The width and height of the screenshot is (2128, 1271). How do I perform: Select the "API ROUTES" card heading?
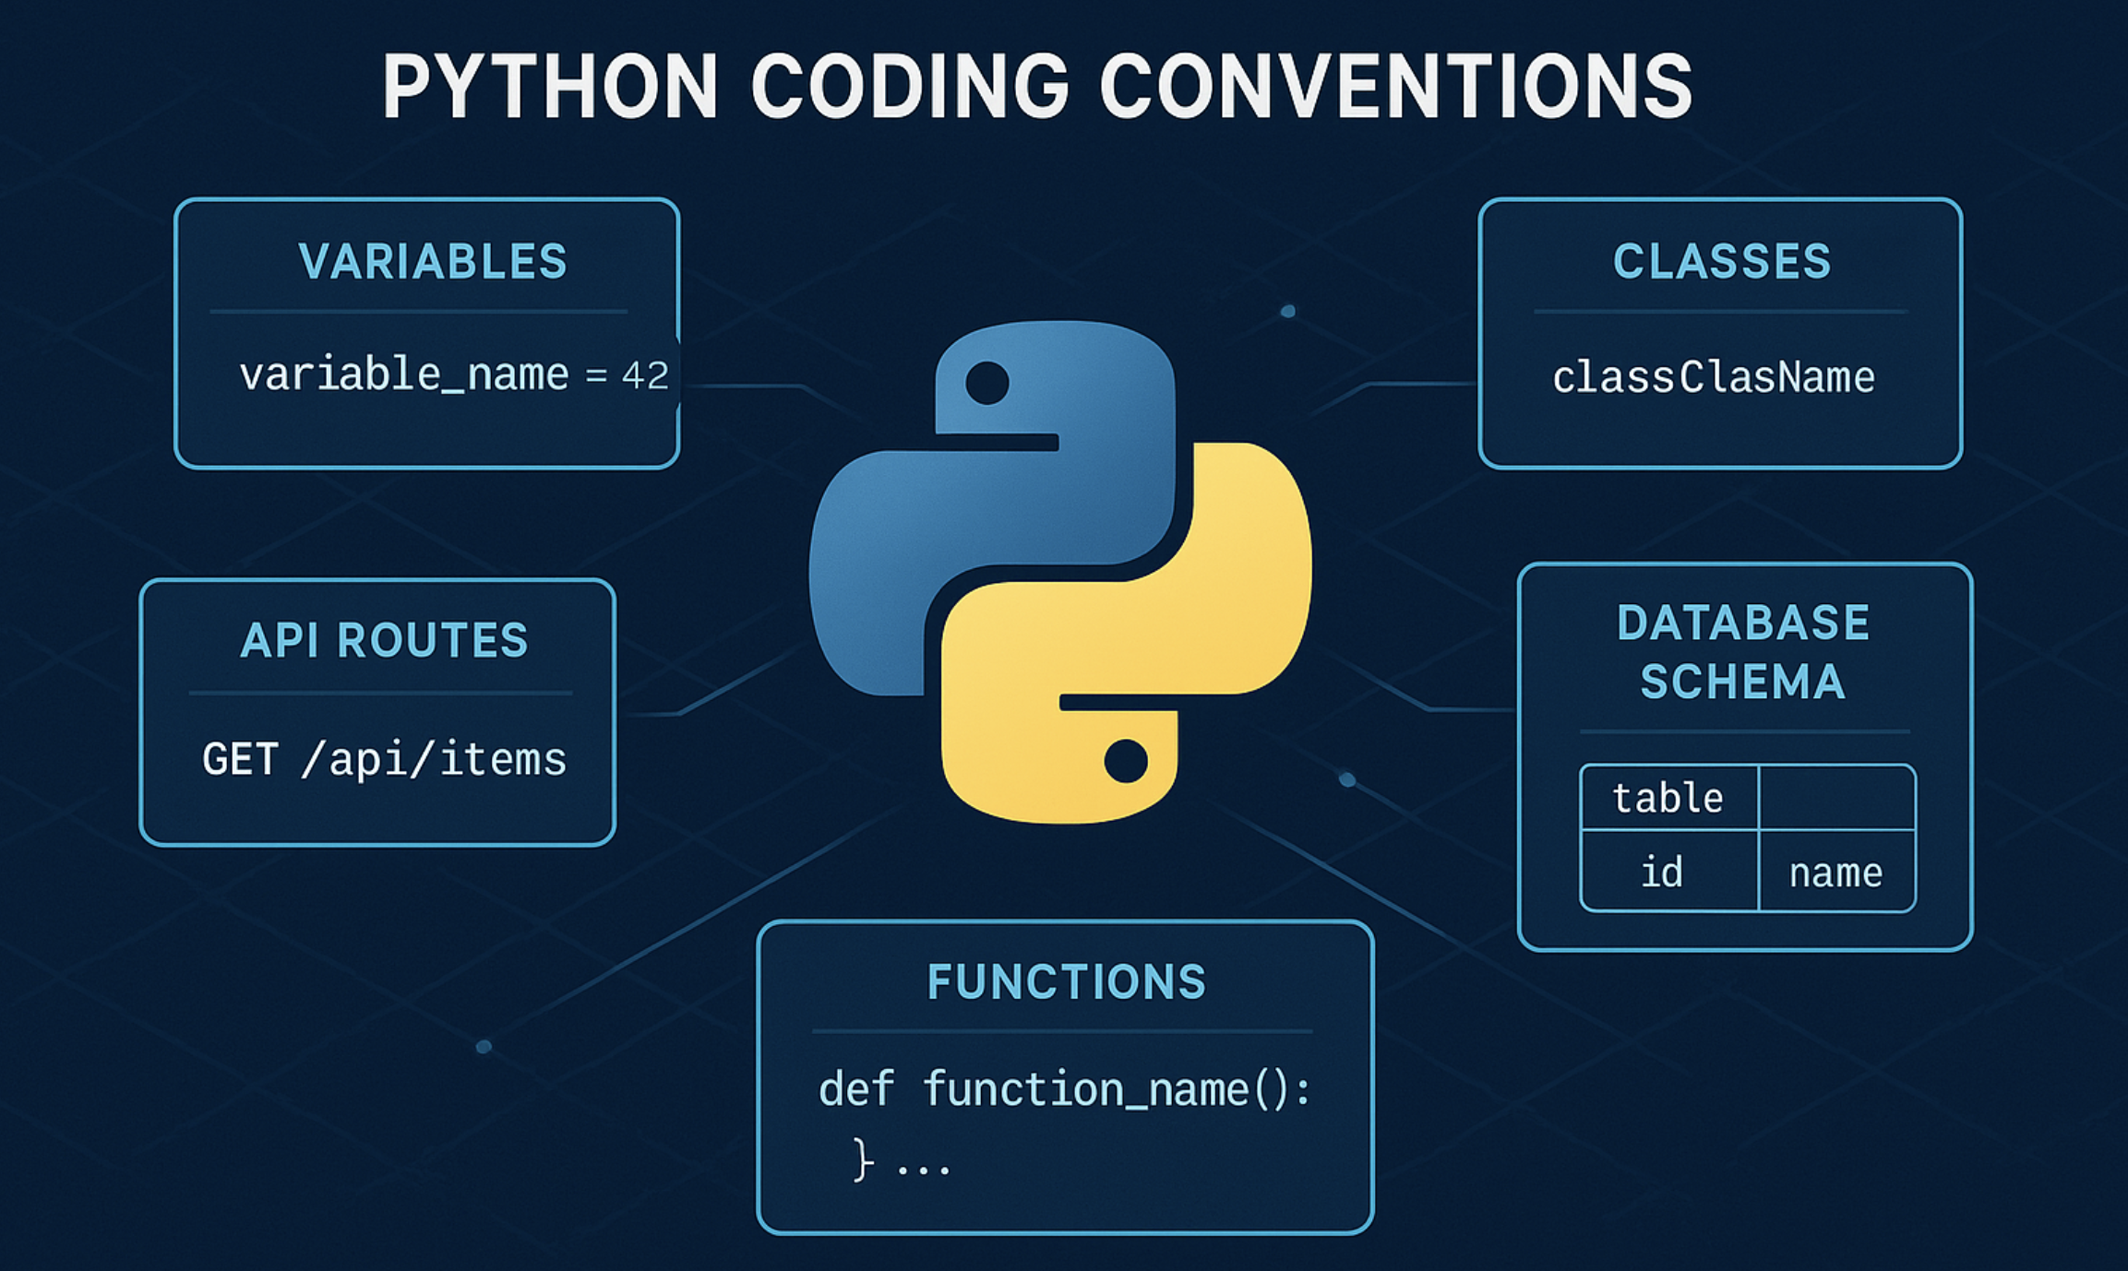coord(384,640)
